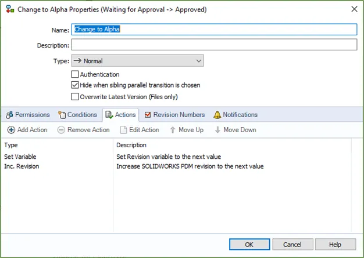Image resolution: width=364 pixels, height=258 pixels.
Task: Tick Overwrite Latest Version (Files only)
Action: tap(75, 96)
